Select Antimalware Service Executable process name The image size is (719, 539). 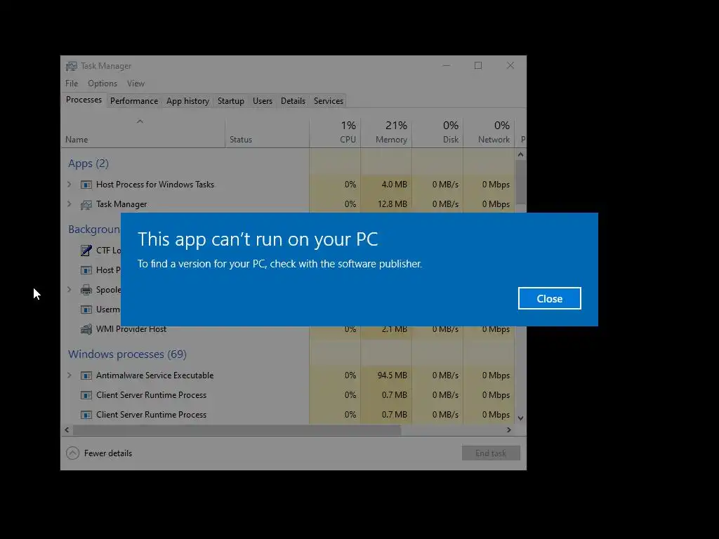click(x=155, y=375)
